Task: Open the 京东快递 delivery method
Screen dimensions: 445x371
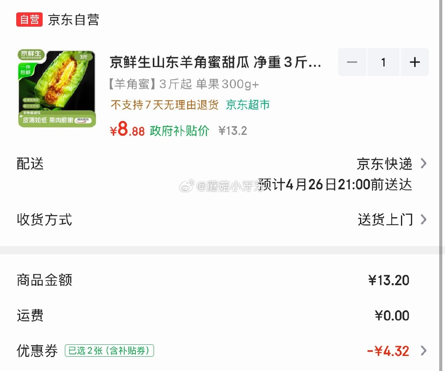Action: (x=386, y=164)
